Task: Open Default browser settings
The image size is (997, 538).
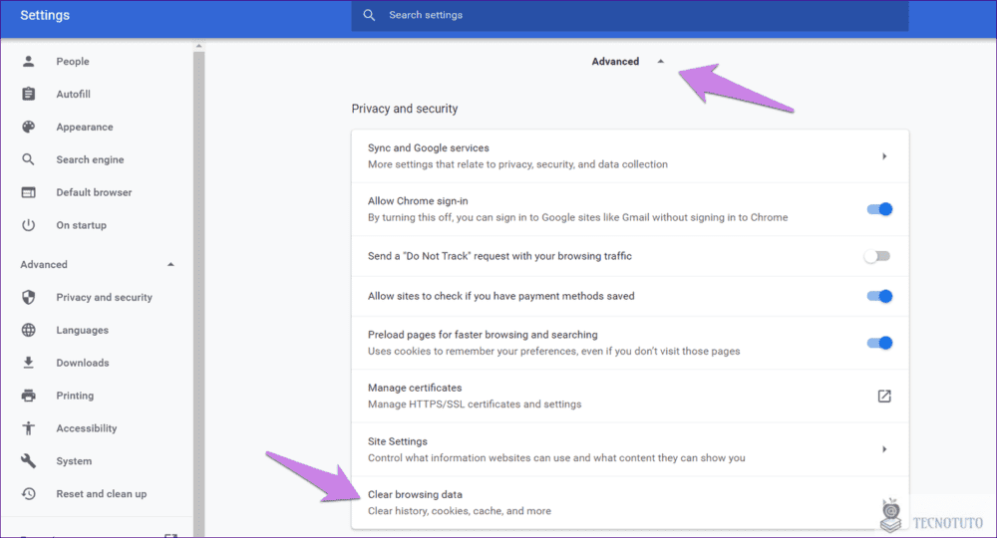Action: coord(94,192)
